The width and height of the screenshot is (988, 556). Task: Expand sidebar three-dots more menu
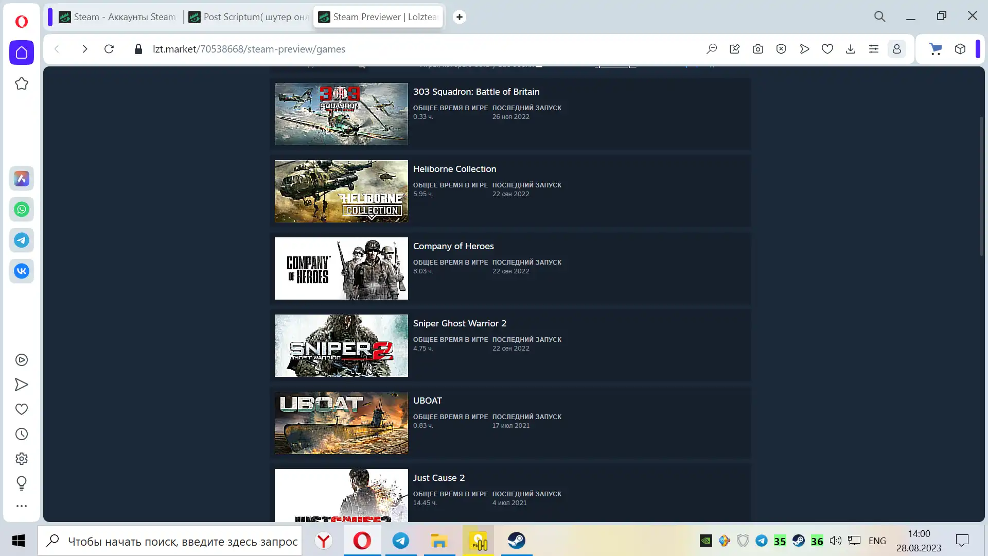[x=22, y=506]
